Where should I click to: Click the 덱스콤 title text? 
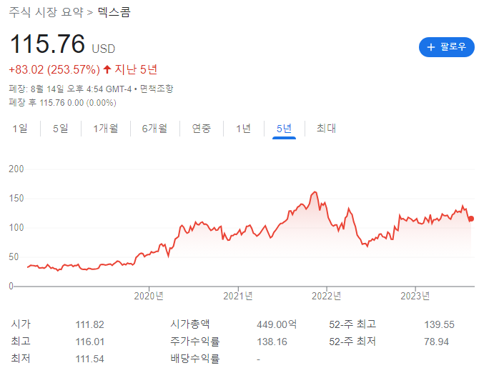(x=114, y=12)
